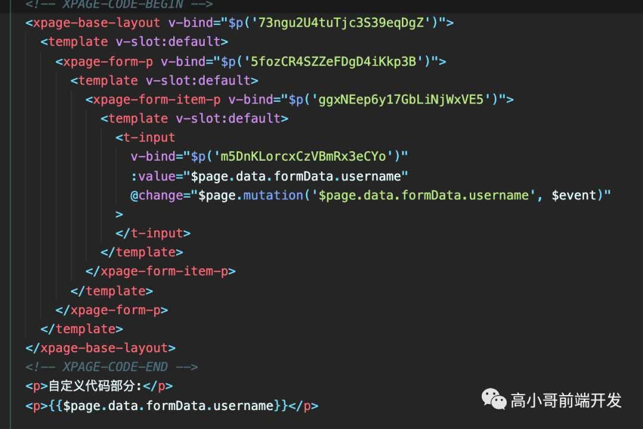643x429 pixels.
Task: Click the lone > closing the t-input opening tag
Action: tap(119, 214)
